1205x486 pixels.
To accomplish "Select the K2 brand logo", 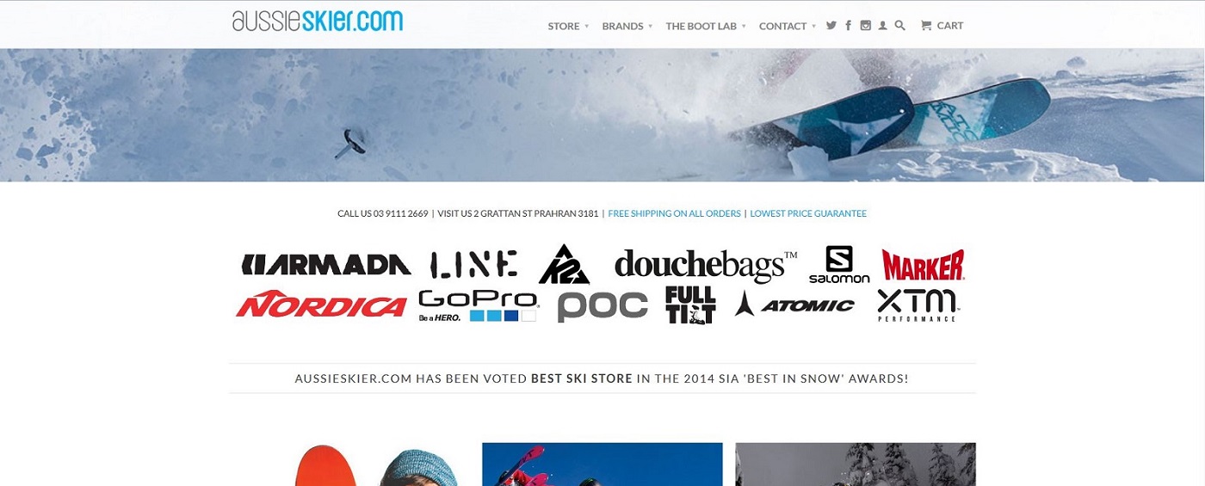I will (x=564, y=264).
